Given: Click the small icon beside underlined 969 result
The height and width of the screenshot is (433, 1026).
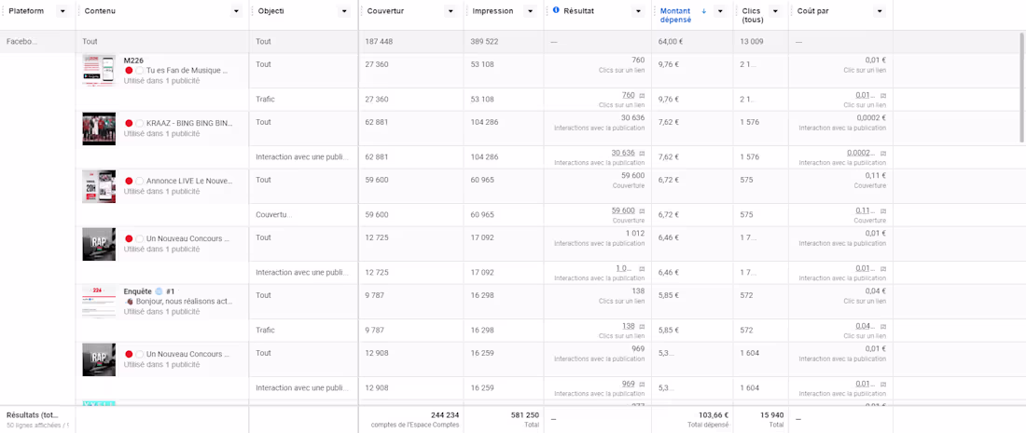Looking at the screenshot, I should point(641,384).
